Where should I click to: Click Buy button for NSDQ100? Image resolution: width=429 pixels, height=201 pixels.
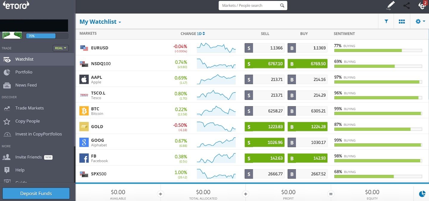[x=307, y=64]
